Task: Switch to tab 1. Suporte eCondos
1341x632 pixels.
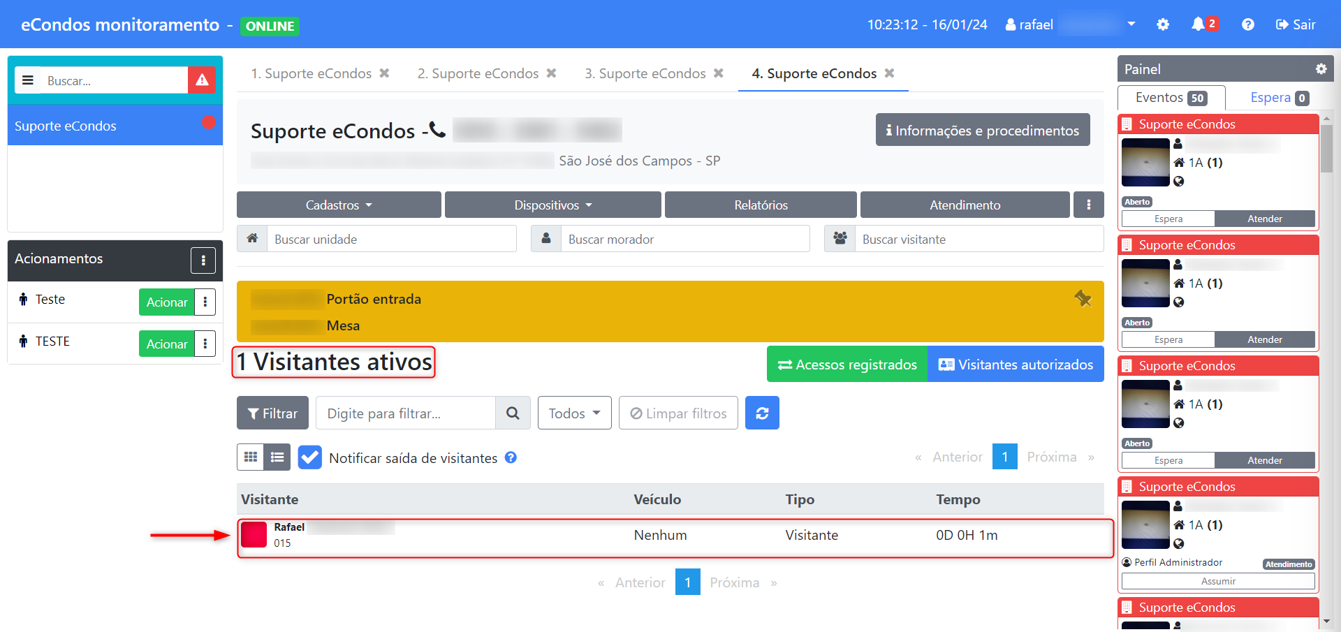Action: point(312,73)
